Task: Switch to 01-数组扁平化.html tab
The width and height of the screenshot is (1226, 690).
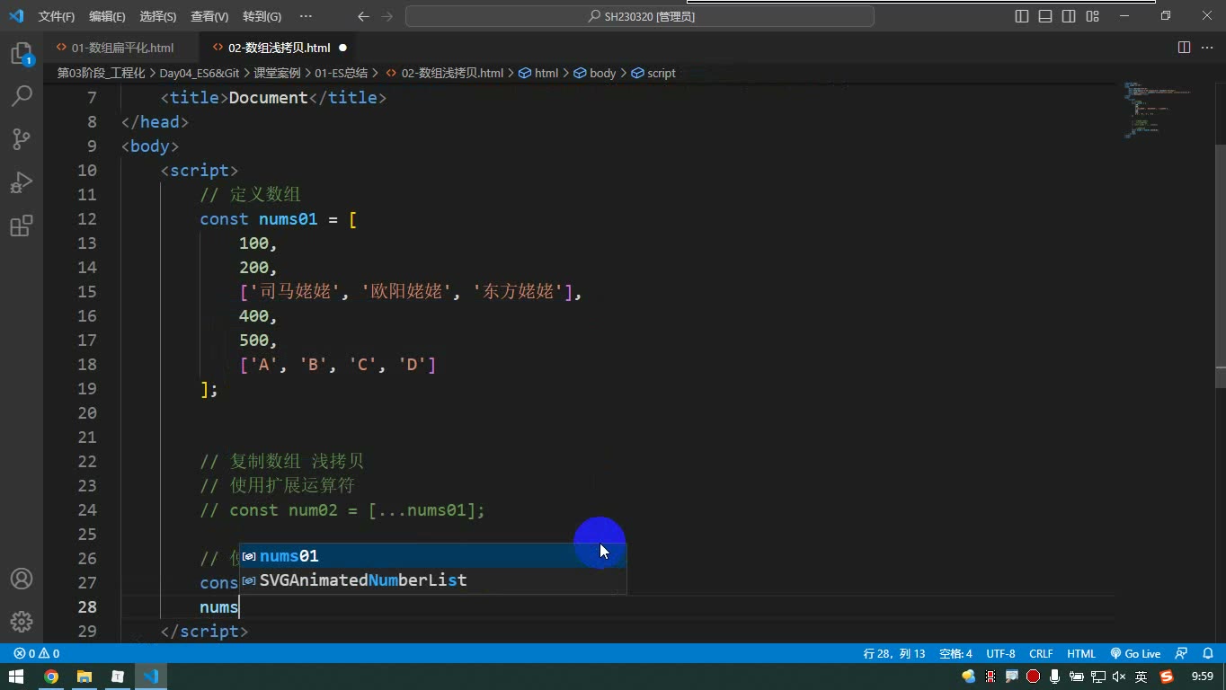Action: (x=123, y=48)
